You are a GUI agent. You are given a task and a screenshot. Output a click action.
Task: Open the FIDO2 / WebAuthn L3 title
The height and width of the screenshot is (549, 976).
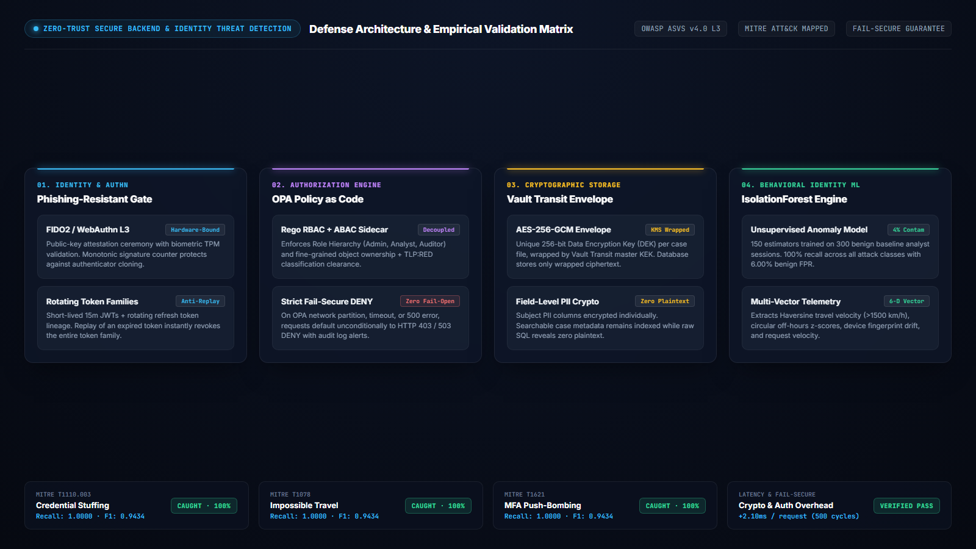coord(88,230)
